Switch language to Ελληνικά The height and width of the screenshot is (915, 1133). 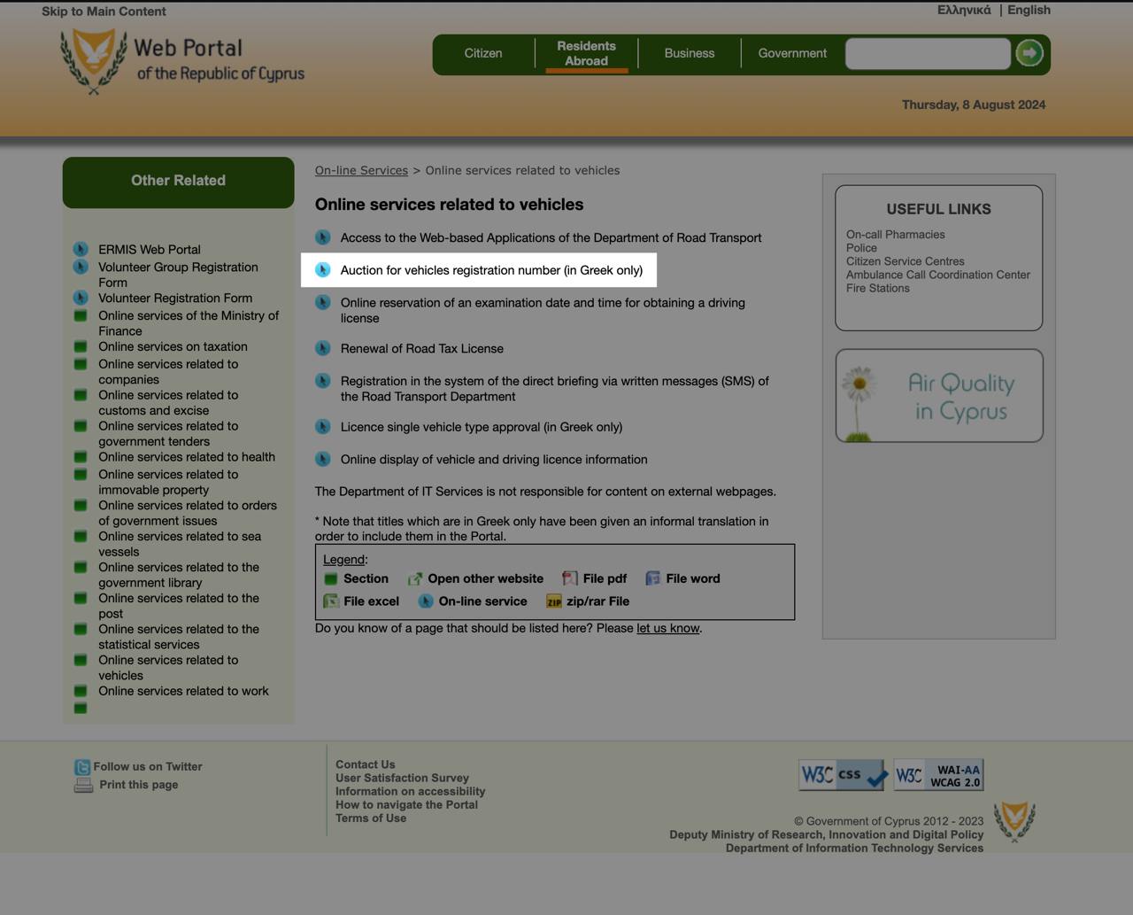click(x=964, y=10)
